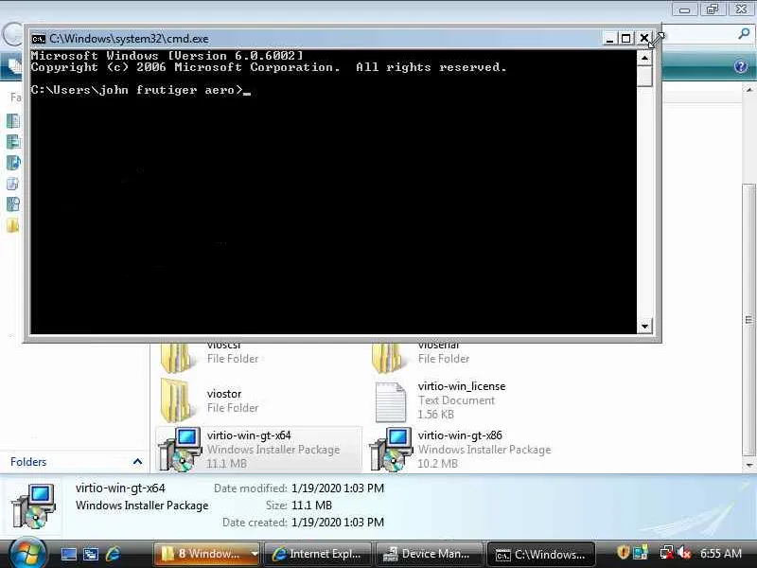Click the 'virtio-win_license' file name

[462, 386]
